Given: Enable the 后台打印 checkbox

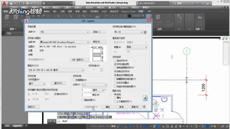Looking at the screenshot, I should (115, 60).
